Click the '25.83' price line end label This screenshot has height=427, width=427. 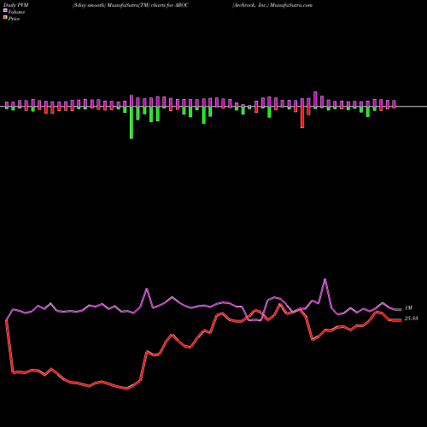[411, 319]
